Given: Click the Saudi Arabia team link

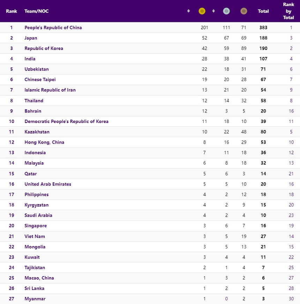Looking at the screenshot, I should click(38, 215).
